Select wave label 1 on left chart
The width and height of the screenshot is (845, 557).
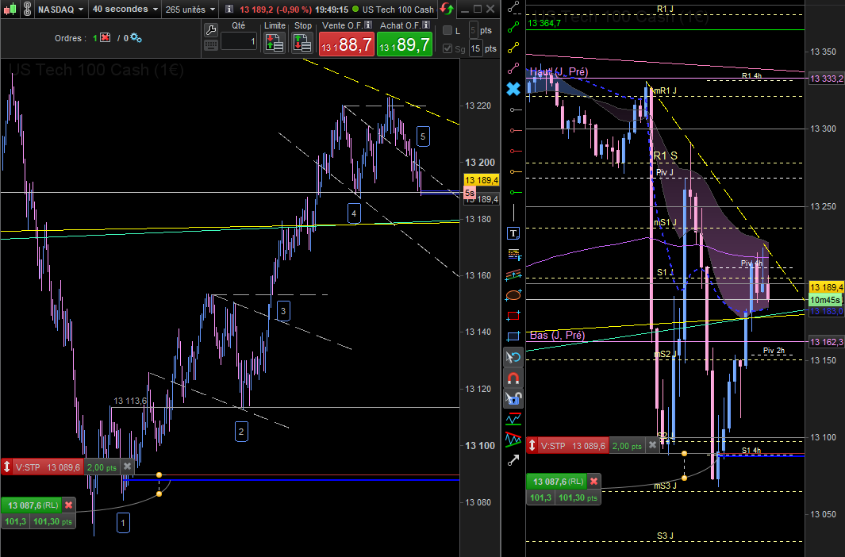124,523
